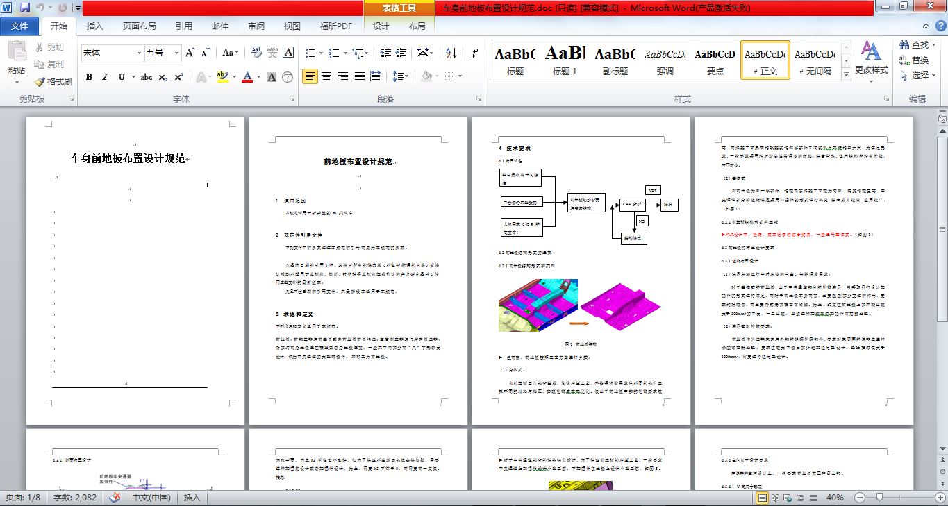The image size is (948, 506).
Task: Apply the 标题 1 style
Action: 565,60
